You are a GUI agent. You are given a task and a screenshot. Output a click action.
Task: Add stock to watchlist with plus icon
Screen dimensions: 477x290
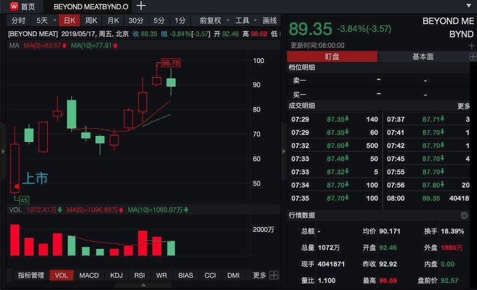(472, 46)
